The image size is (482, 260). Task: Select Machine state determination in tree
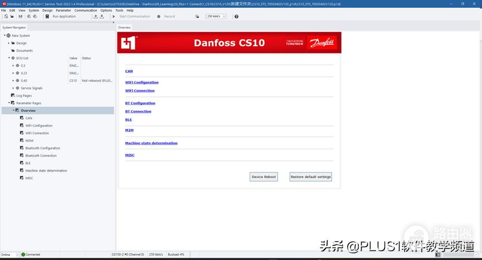(46, 171)
